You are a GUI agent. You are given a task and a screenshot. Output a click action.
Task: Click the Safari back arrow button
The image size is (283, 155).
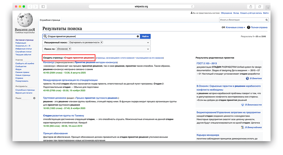point(30,7)
